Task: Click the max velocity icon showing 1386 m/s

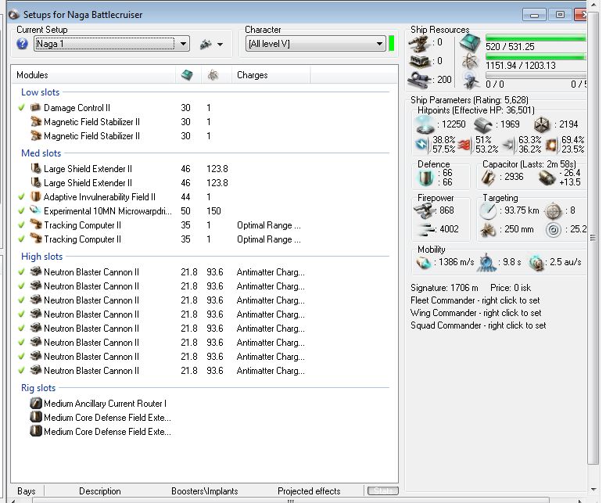Action: click(424, 263)
